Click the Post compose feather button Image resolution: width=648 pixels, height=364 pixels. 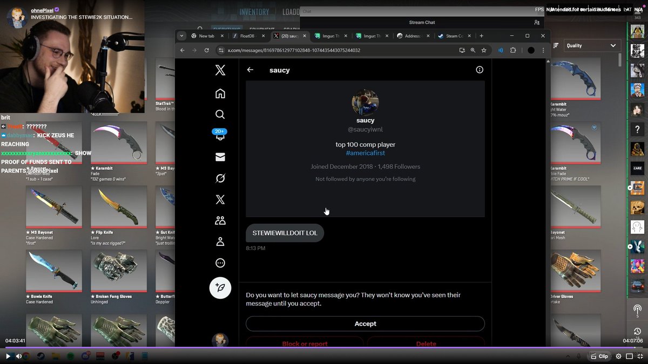220,288
